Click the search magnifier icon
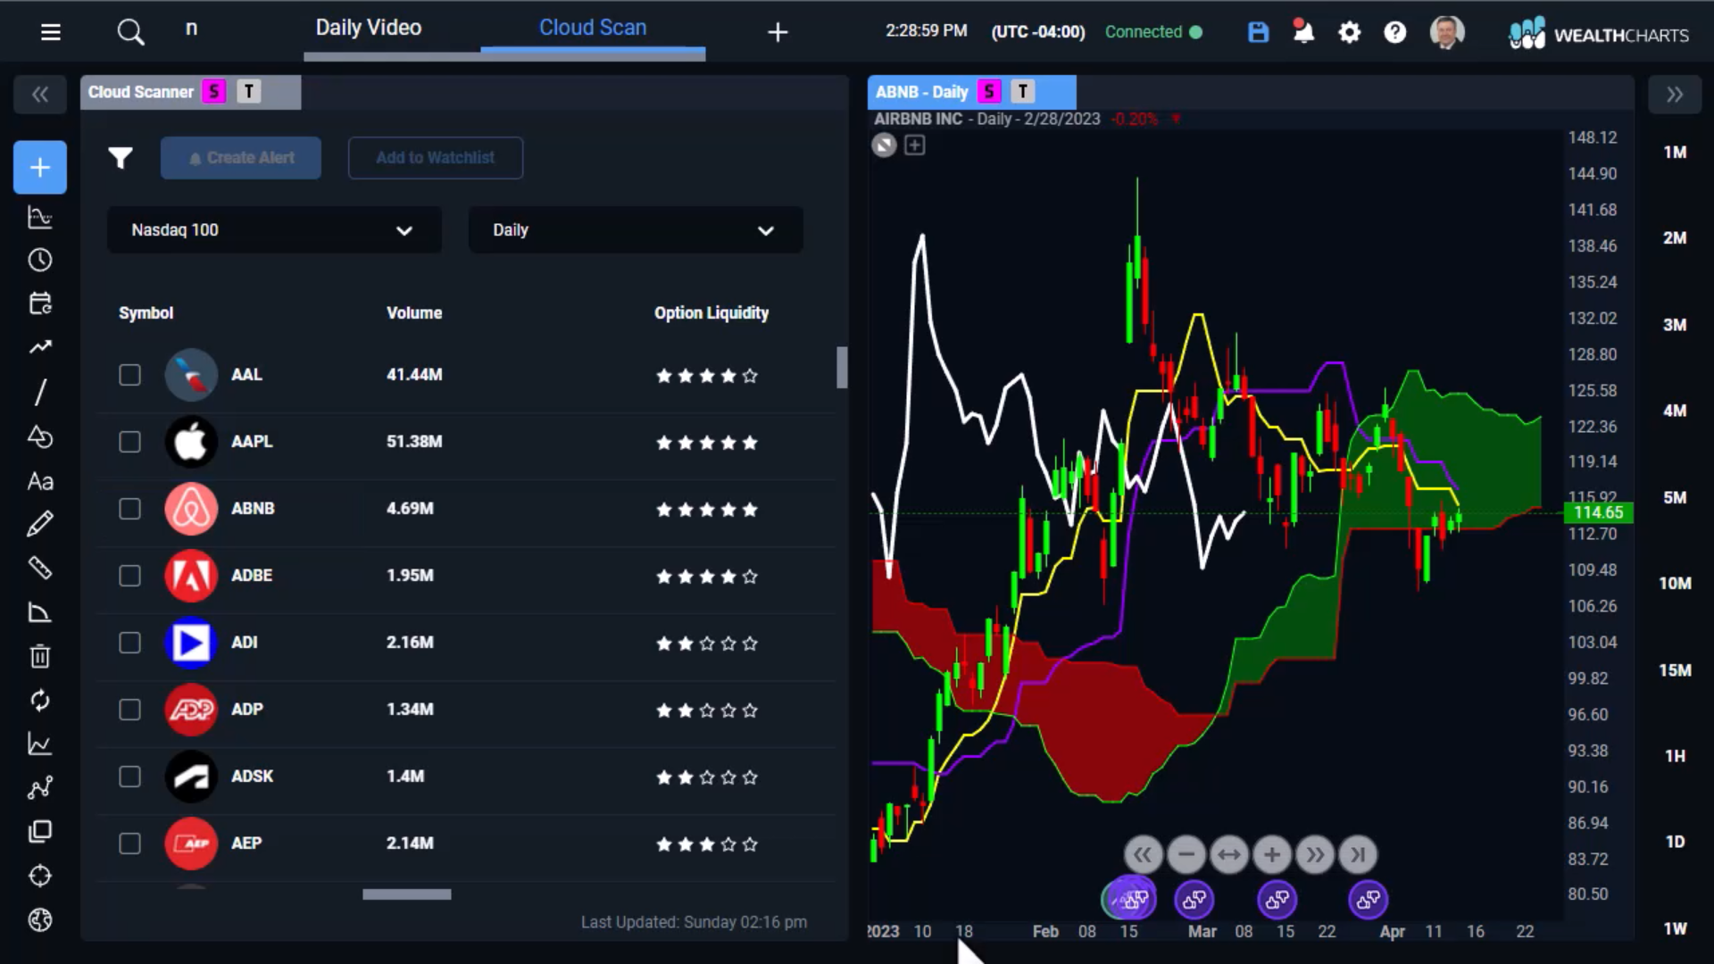Image resolution: width=1714 pixels, height=964 pixels. (x=130, y=32)
